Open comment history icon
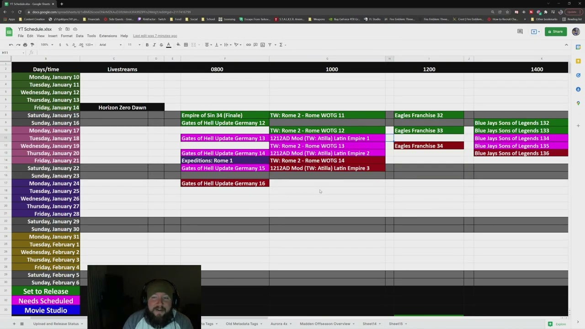This screenshot has width=585, height=329. 520,32
